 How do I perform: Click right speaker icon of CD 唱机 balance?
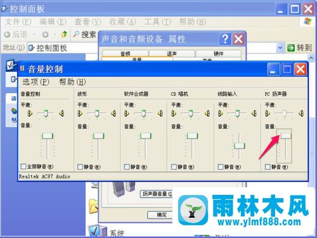pyautogui.click(x=207, y=114)
